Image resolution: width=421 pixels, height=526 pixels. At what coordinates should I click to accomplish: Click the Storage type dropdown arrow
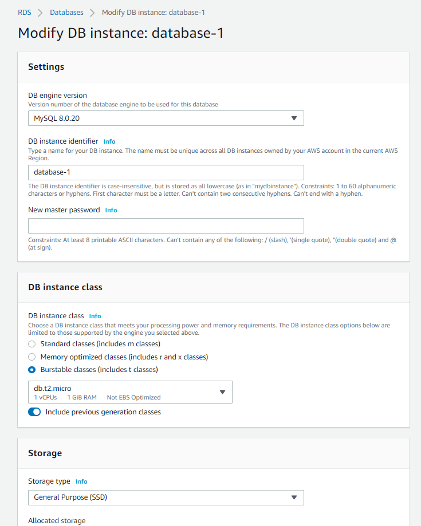[294, 497]
